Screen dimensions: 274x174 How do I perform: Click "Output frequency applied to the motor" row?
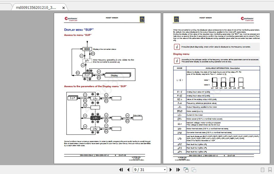coord(217,107)
